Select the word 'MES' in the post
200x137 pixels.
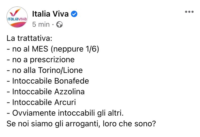[40, 49]
